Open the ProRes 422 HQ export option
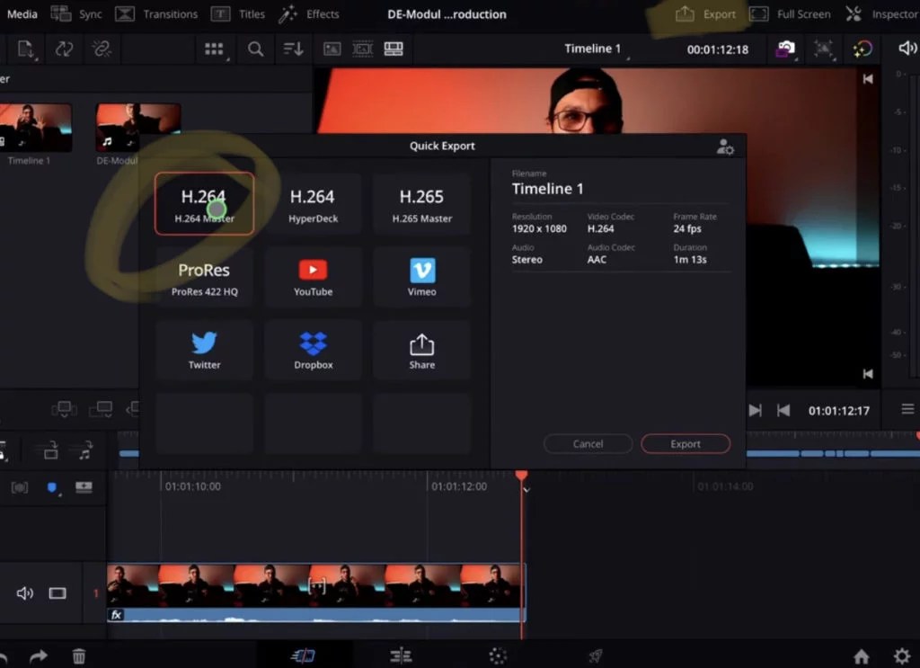Viewport: 920px width, 668px height. point(204,276)
